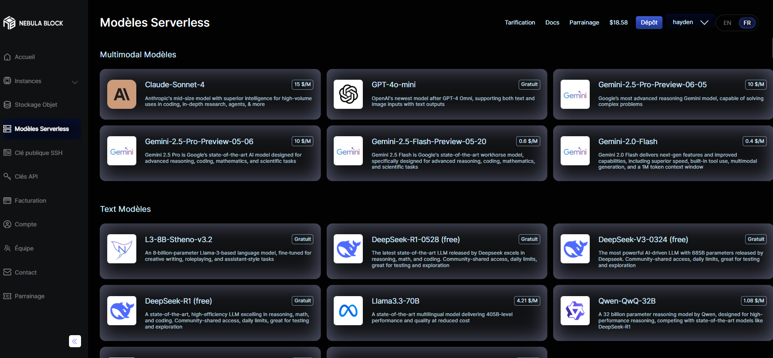
Task: Click the OpenAI logo on GPT-4o-mini card
Action: pyautogui.click(x=348, y=94)
